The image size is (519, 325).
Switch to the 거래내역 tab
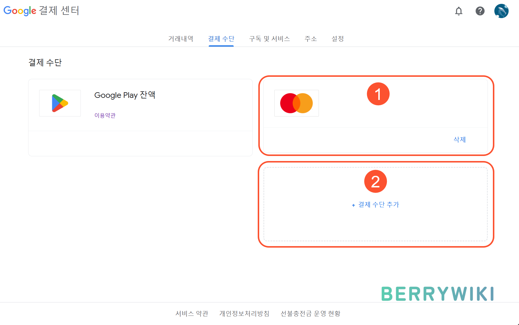181,39
